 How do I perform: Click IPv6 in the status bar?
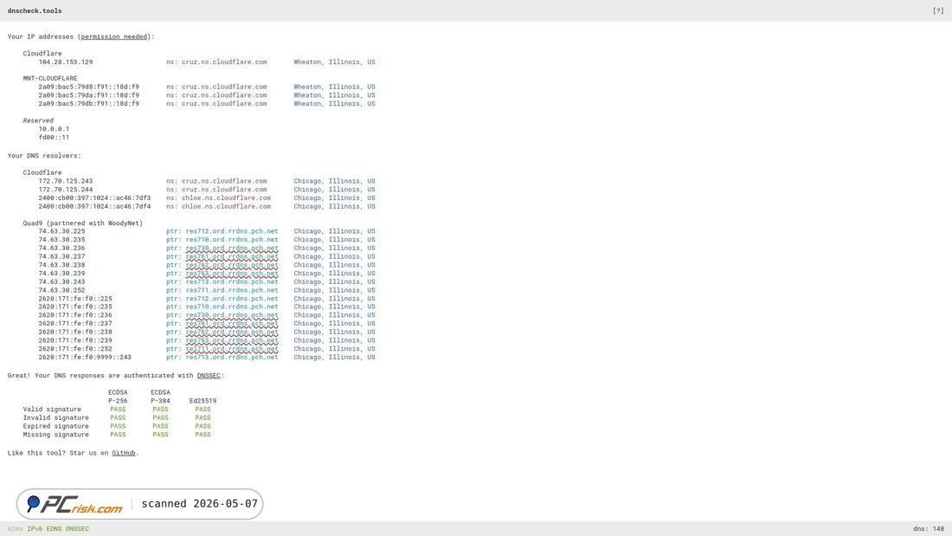pyautogui.click(x=35, y=529)
